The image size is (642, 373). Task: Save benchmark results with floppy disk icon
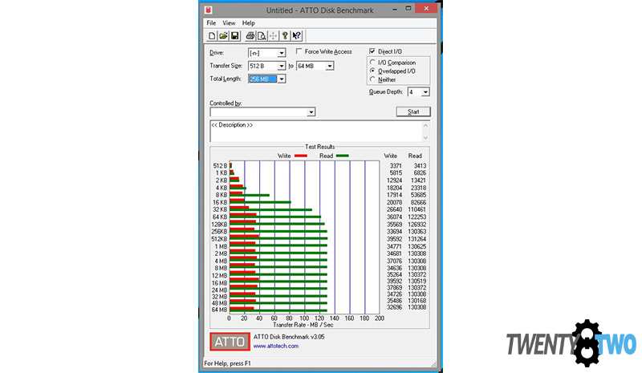pos(234,36)
